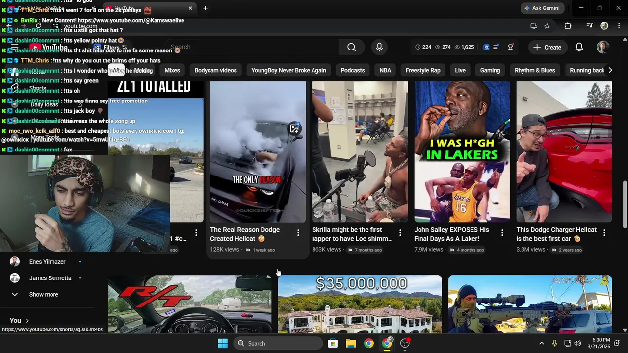Screen dimensions: 628x353
Task: Select the Podcasts chip
Action: 353,70
